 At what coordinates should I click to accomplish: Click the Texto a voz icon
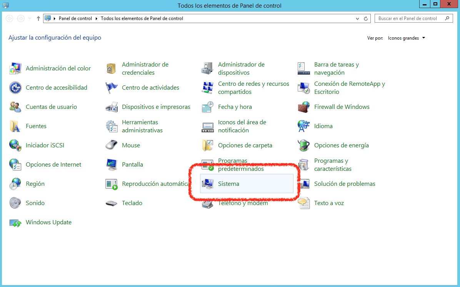coord(303,203)
